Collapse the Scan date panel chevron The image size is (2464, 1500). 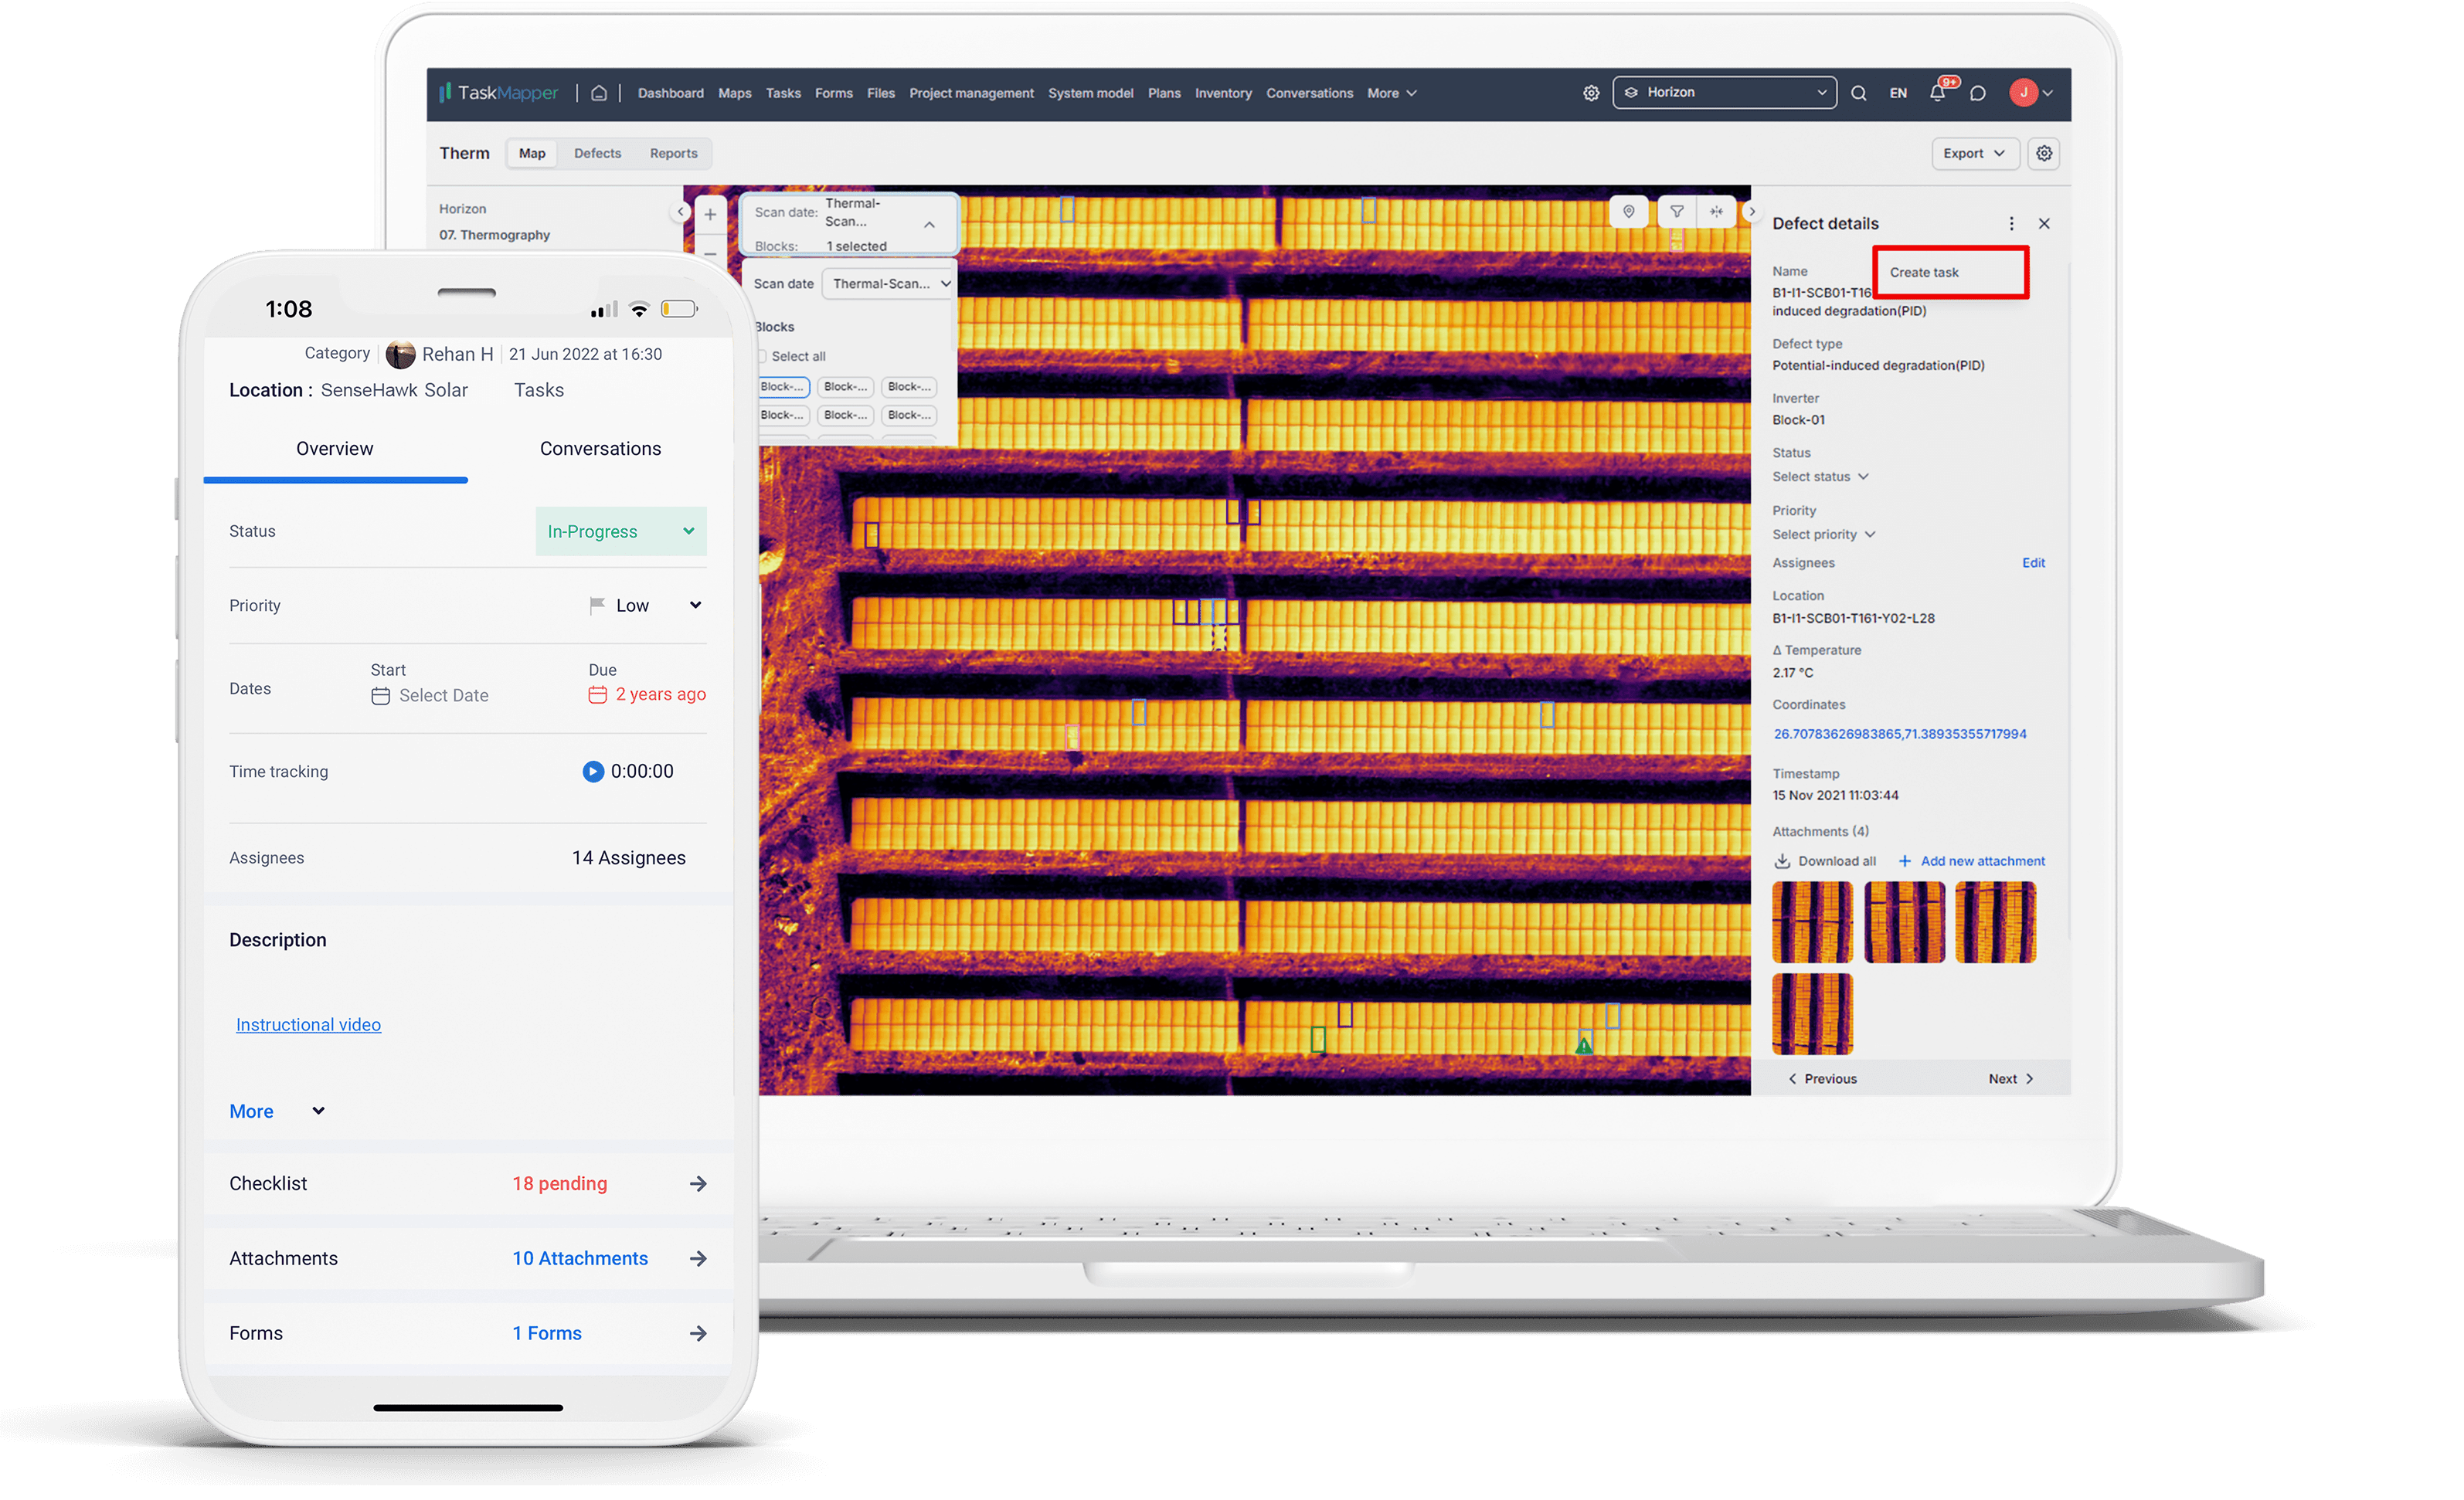pyautogui.click(x=930, y=224)
